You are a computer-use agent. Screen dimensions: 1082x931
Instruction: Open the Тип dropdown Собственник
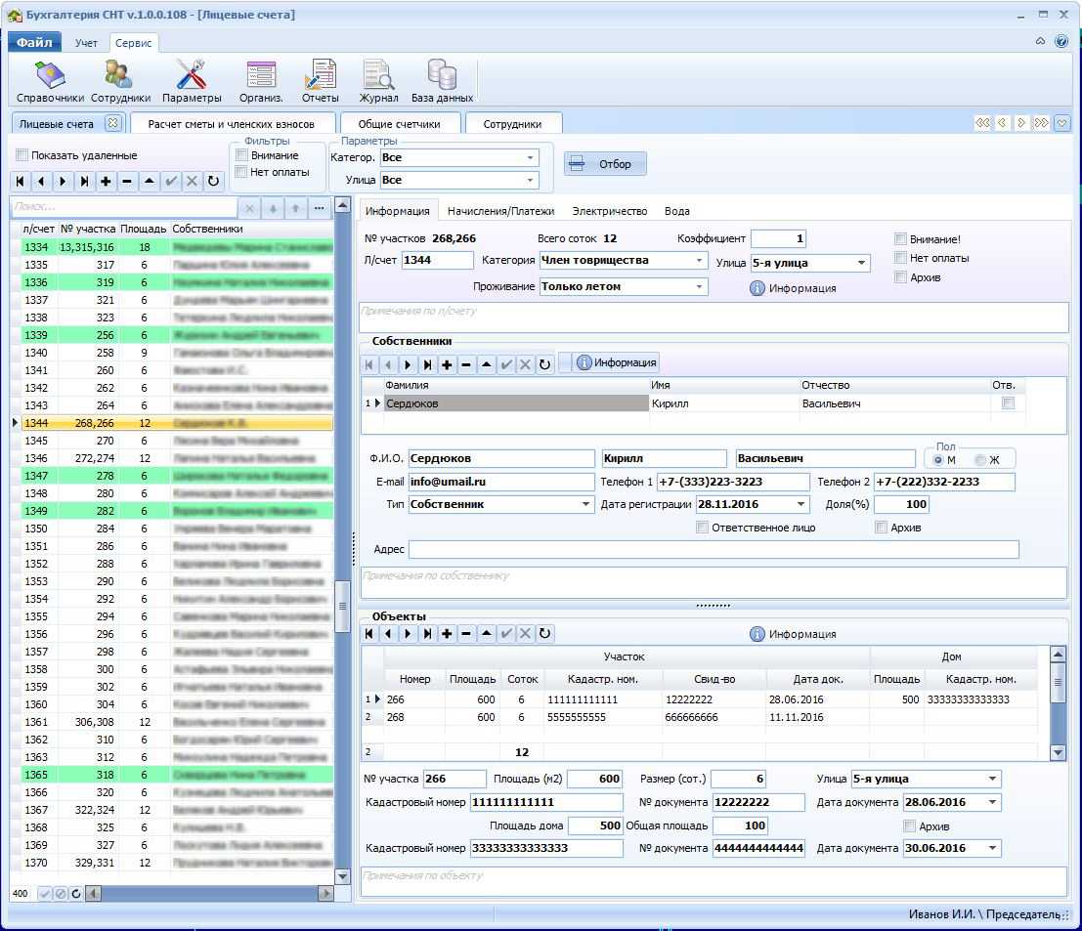pos(585,504)
